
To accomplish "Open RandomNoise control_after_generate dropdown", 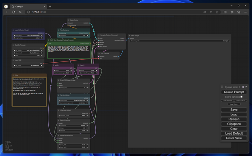I will 73,103.
